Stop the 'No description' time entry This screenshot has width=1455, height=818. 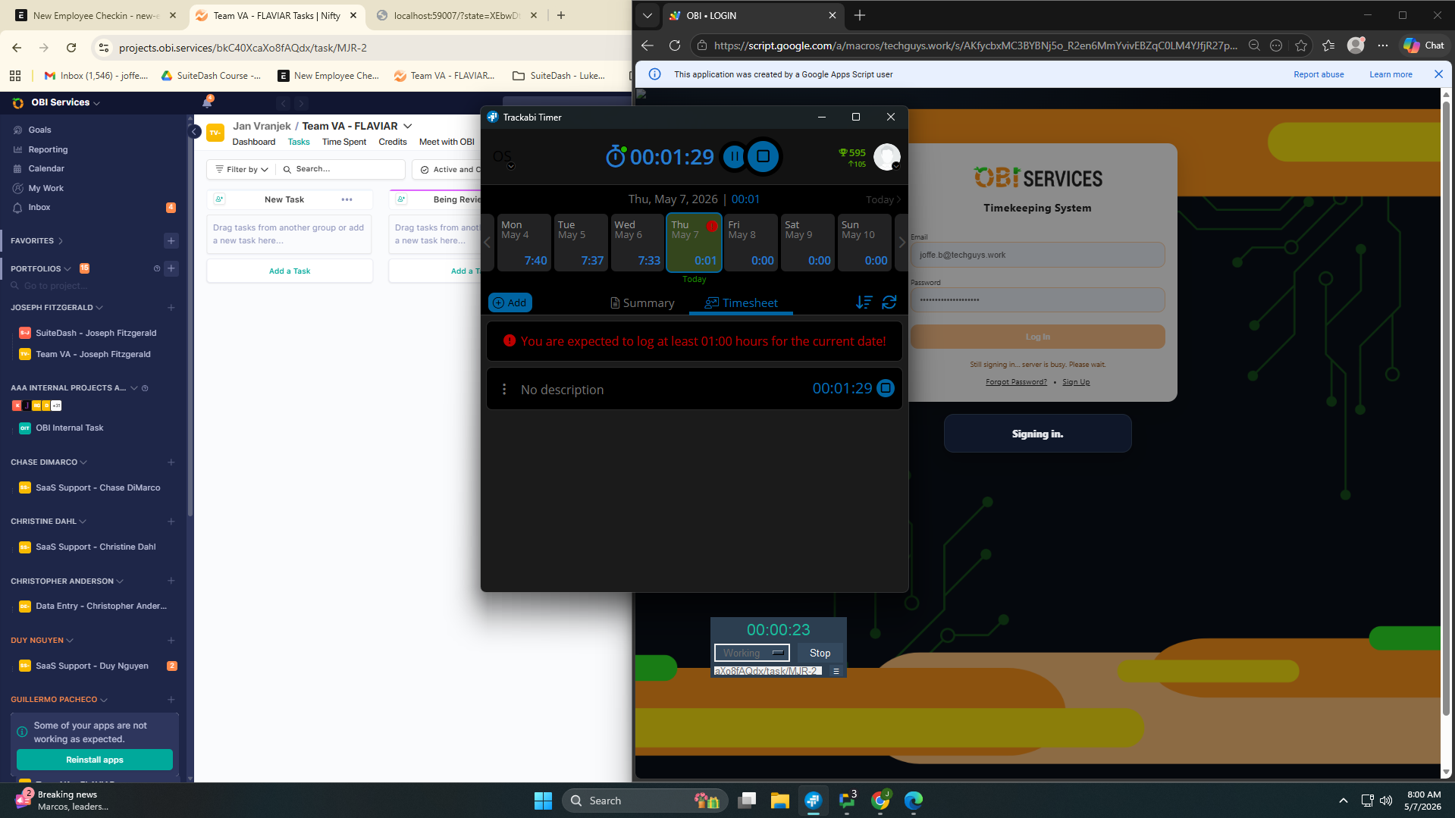click(885, 388)
